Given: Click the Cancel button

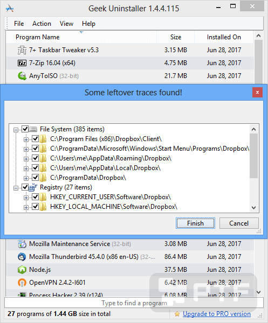Looking at the screenshot, I should (x=239, y=223).
